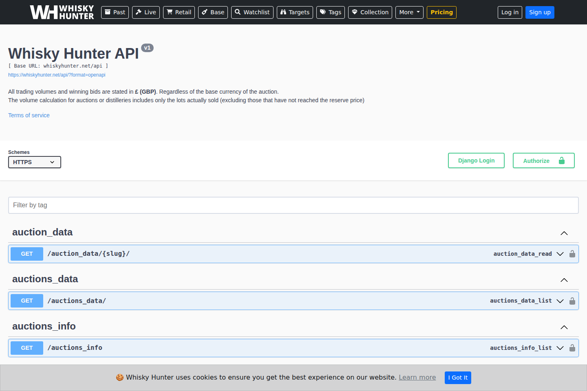587x391 pixels.
Task: Click the lock icon on auction_data_read row
Action: 572,254
